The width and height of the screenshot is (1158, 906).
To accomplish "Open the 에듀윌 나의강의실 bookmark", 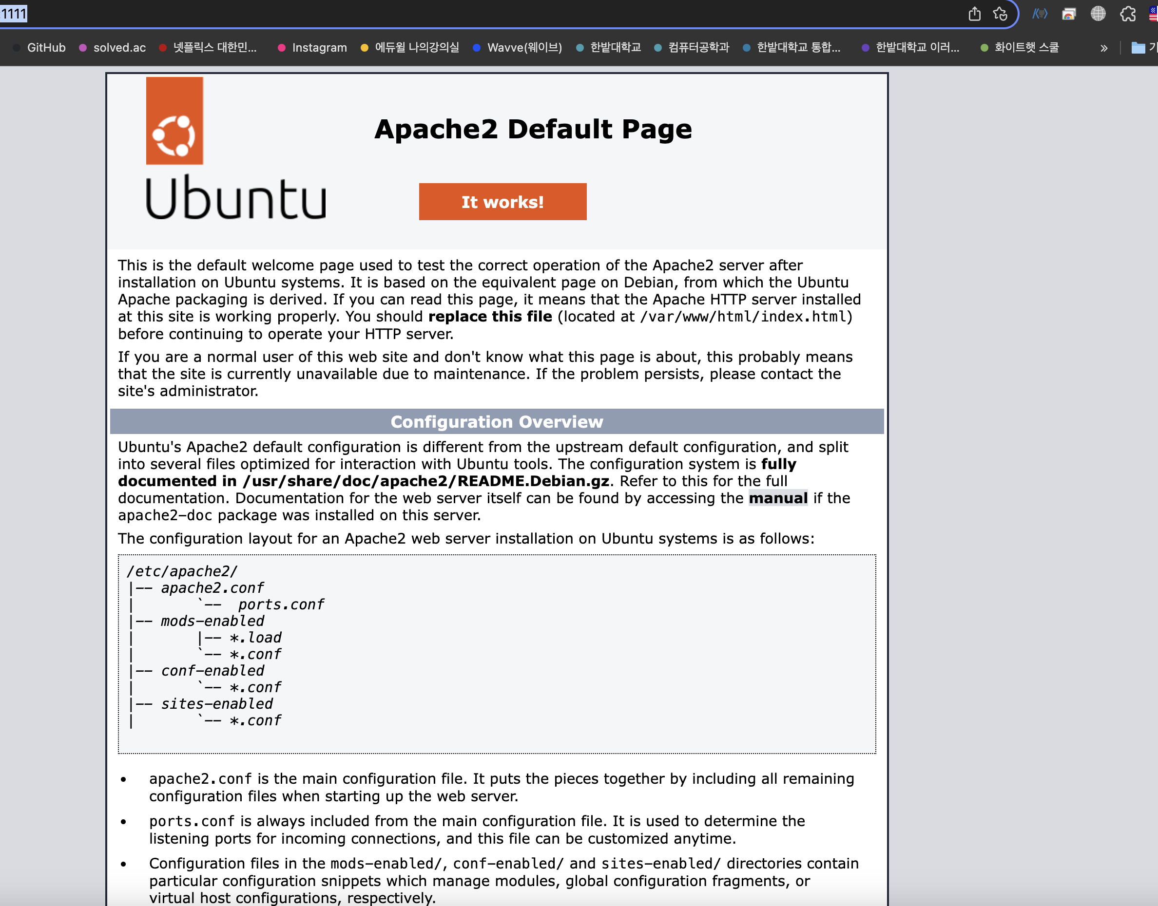I will point(410,48).
